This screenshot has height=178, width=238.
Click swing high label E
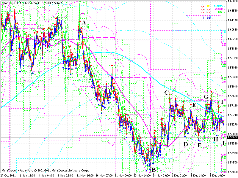tap(194, 105)
